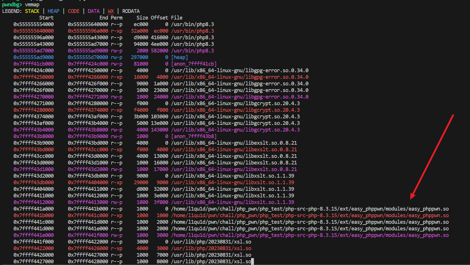470x265 pixels.
Task: Click the pwndbg prompt text
Action: pyautogui.click(x=12, y=5)
